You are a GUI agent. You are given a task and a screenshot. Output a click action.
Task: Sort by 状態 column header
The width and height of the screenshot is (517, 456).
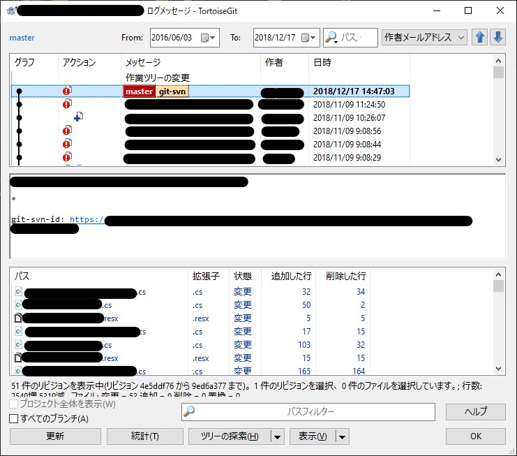pyautogui.click(x=245, y=276)
